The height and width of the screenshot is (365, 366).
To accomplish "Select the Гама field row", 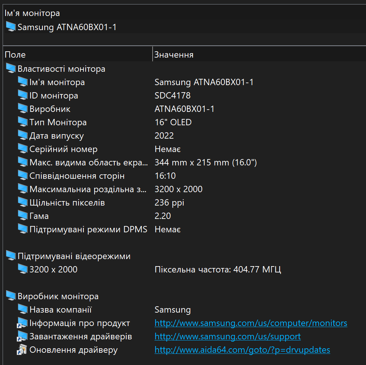I will pyautogui.click(x=39, y=216).
